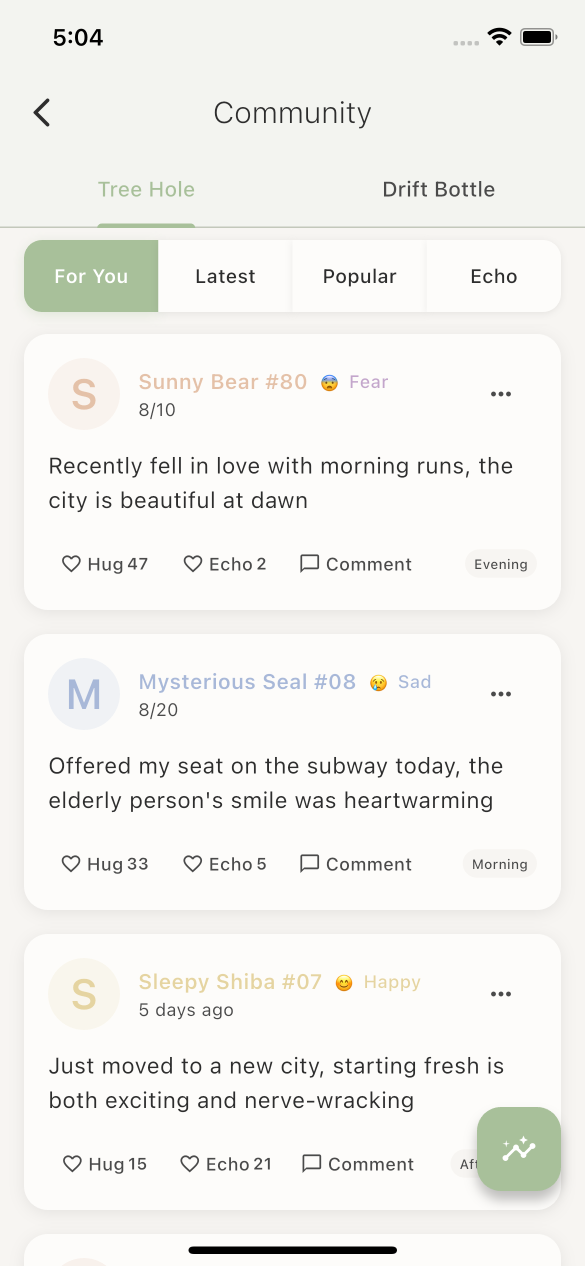
Task: Tap the Fear emoji on Sunny Bear's post
Action: pyautogui.click(x=331, y=381)
